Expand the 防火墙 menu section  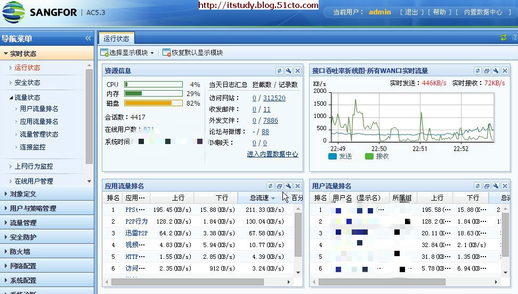coord(47,252)
